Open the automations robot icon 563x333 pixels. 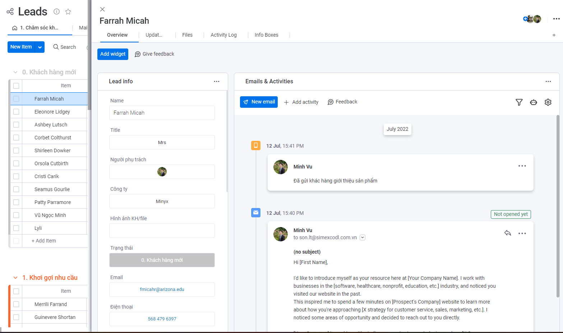tap(533, 102)
